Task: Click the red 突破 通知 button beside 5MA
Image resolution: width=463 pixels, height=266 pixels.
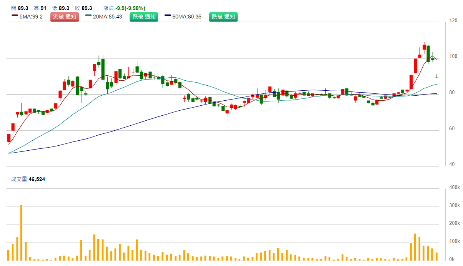Action: (x=65, y=17)
